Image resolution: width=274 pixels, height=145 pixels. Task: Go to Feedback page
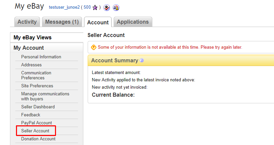click(x=31, y=115)
